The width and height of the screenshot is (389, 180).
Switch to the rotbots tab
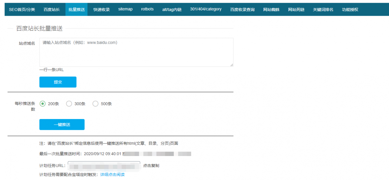click(147, 9)
